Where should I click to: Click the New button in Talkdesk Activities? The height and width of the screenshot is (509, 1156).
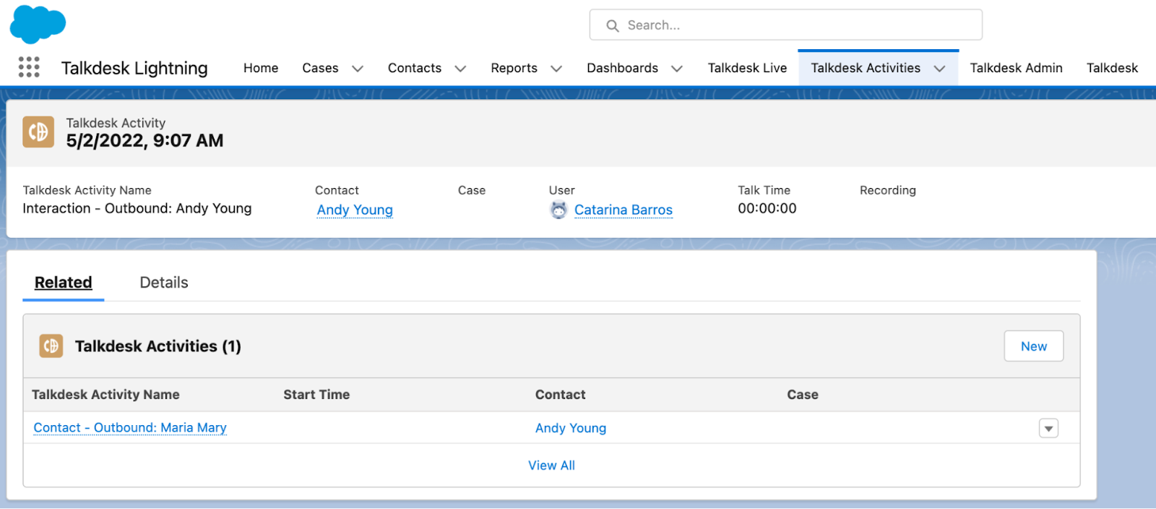tap(1033, 346)
